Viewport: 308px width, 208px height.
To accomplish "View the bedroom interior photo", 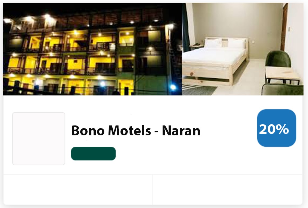I will [243, 49].
